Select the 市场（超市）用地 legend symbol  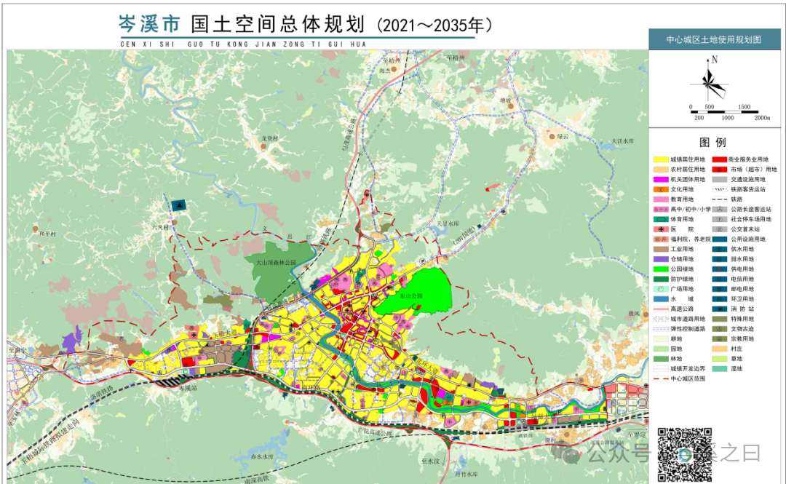[720, 170]
